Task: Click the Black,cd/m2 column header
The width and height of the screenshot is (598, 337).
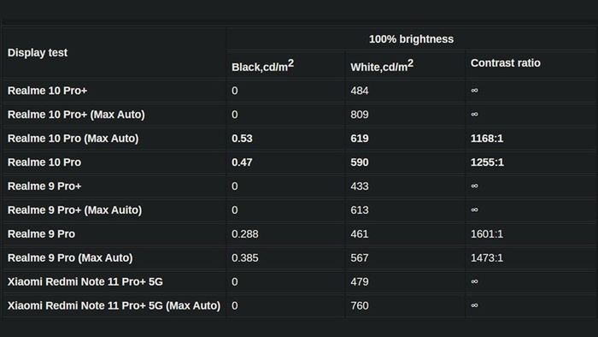Action: click(x=262, y=66)
